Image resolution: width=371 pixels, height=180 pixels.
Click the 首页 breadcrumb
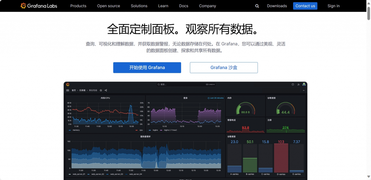pos(74,90)
